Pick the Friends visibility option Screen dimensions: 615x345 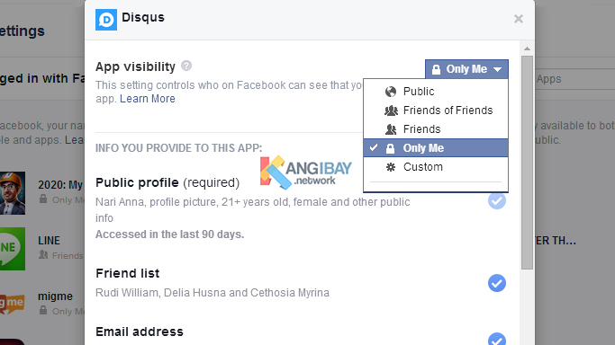(436, 129)
